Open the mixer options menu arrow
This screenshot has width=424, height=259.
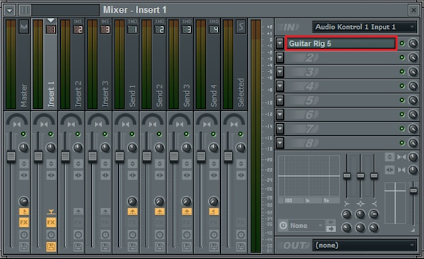[10, 11]
